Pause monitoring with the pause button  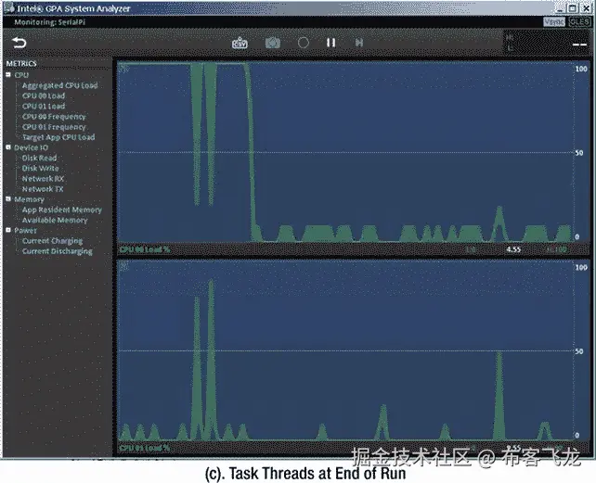(x=330, y=43)
